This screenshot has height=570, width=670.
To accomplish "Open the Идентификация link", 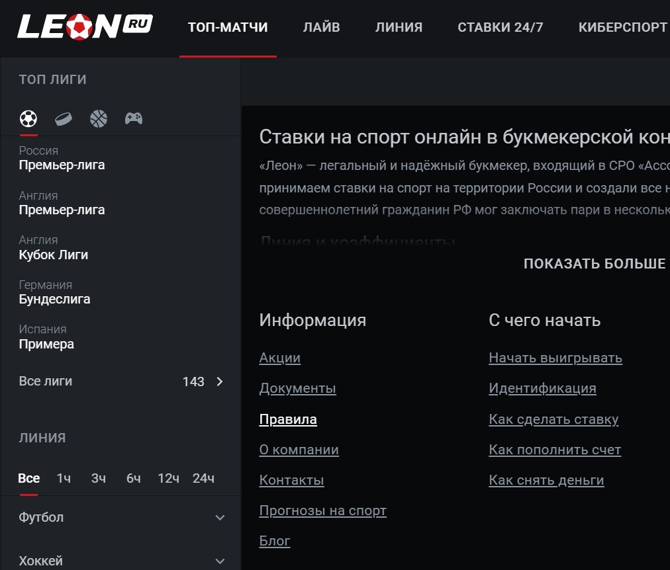I will coord(542,388).
